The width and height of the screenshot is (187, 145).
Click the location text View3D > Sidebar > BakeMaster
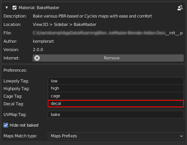click(64, 24)
